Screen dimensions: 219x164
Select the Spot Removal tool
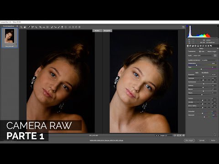52,27
